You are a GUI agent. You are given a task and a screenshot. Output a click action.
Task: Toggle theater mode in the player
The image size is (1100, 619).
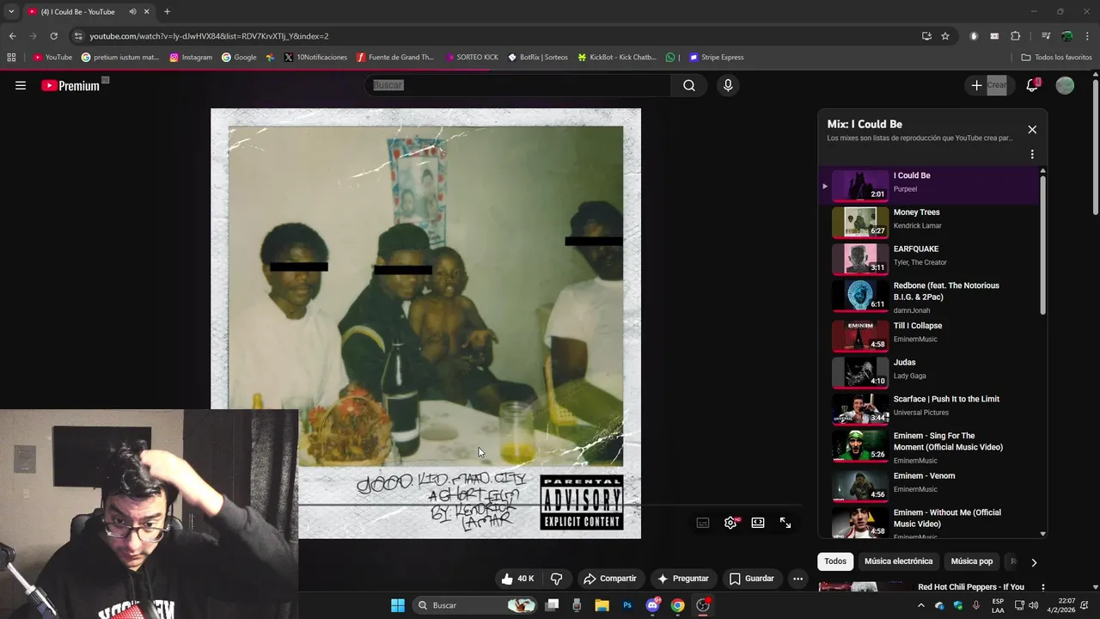click(x=758, y=523)
